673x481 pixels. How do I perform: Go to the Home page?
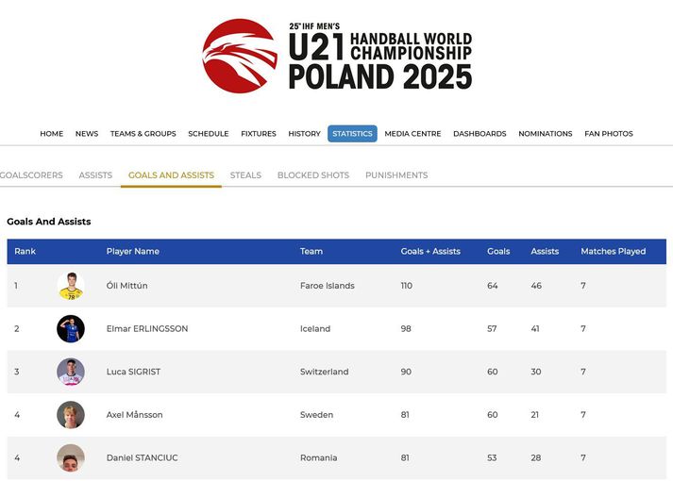tap(52, 134)
